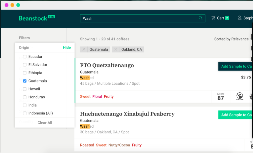Screen dimensions: 253x153
Task: Check the El Salvador origin checkbox
Action: (x=25, y=65)
